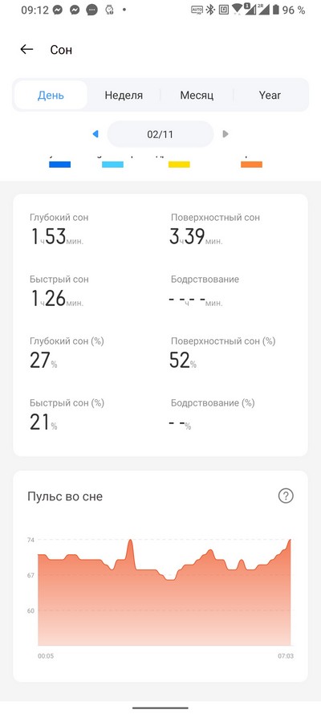Tap the battery icon in status bar
Screen dimensions: 321x714
coord(275,10)
